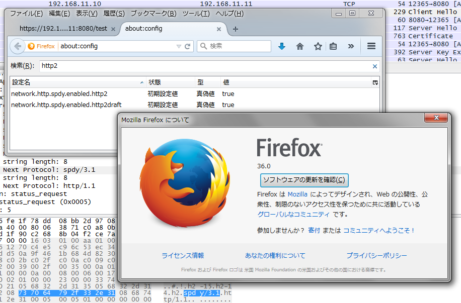Screen dimensions: 461x303
Task: Click the back navigation arrow button
Action: 18,46
